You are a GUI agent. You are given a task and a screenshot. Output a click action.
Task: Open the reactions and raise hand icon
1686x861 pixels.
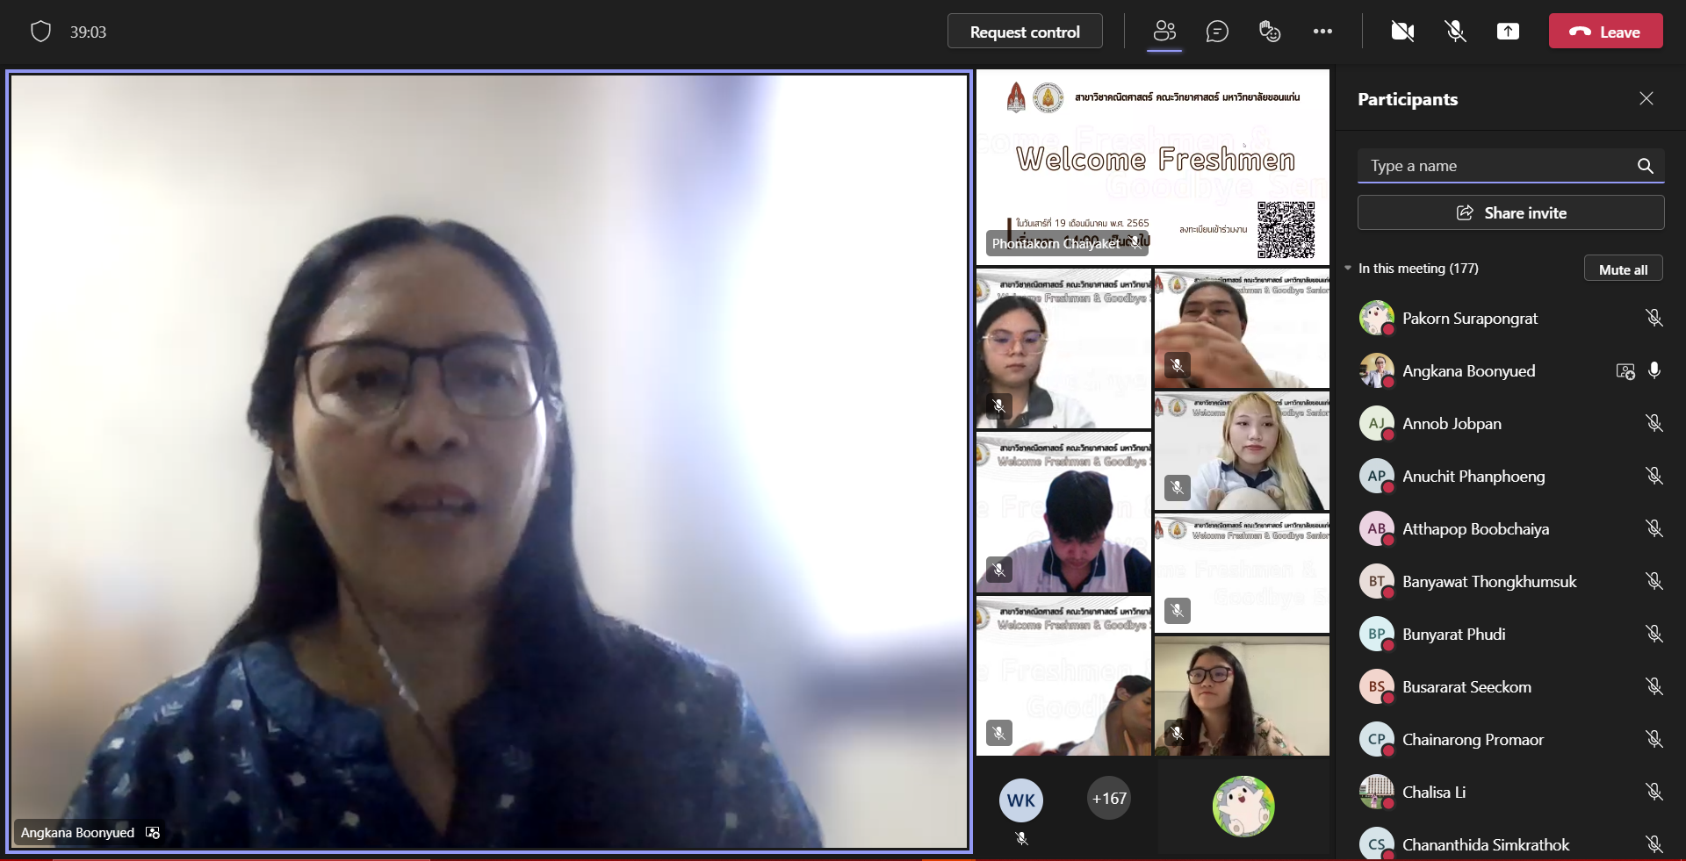coord(1270,32)
